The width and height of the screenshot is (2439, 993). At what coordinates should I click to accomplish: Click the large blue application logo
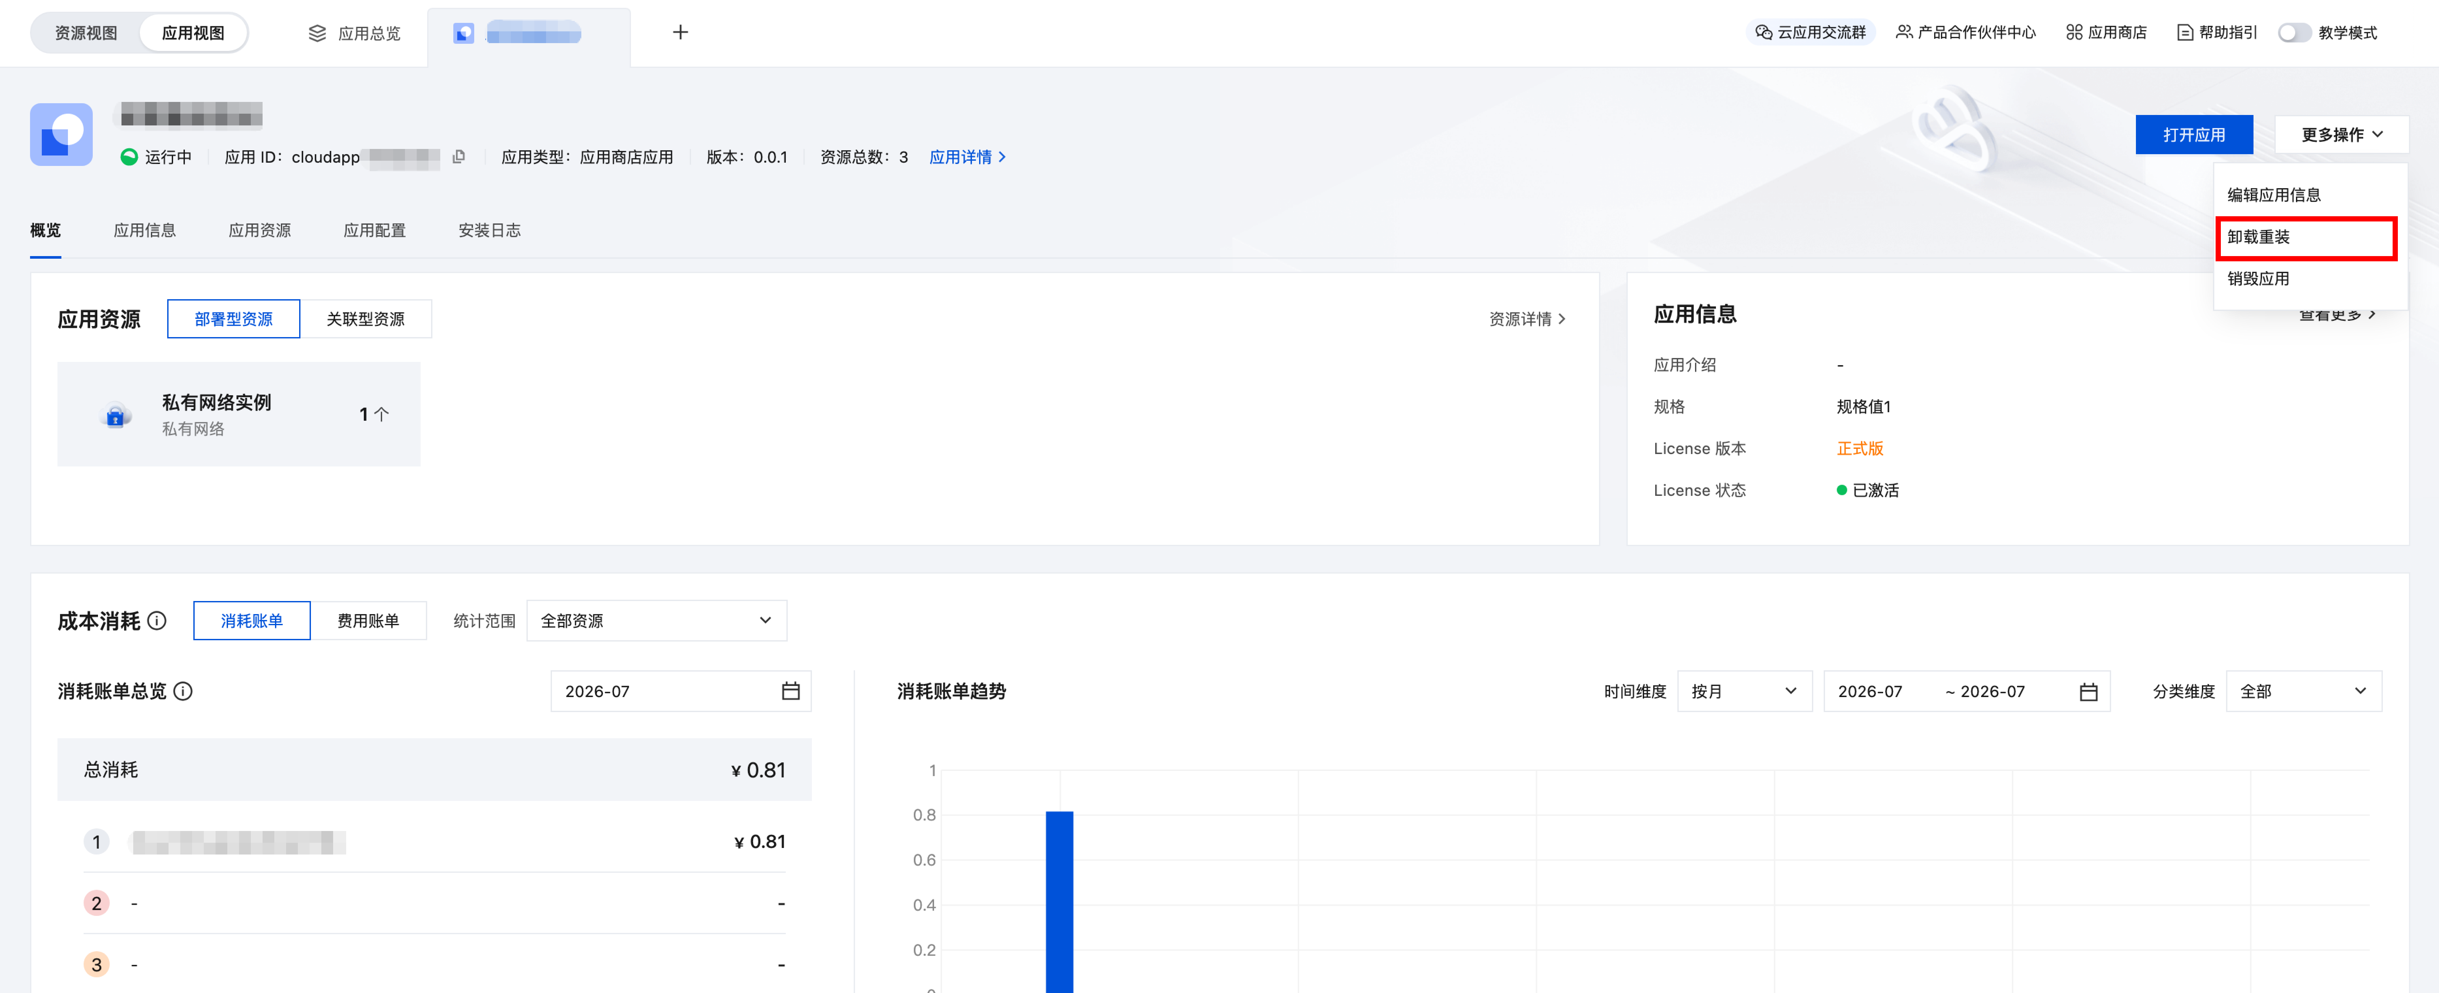point(61,135)
